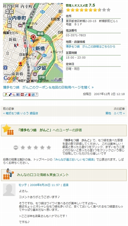Click the closed days text 日曜・祝日

pyautogui.click(x=73, y=69)
